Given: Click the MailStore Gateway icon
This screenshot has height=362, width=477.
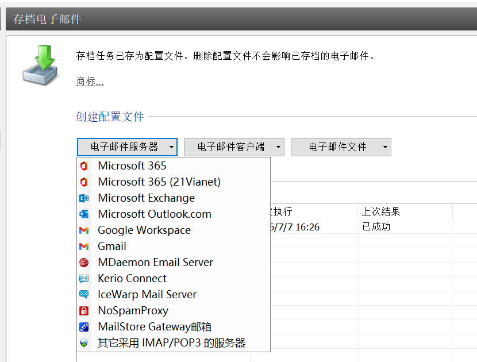Looking at the screenshot, I should point(84,327).
